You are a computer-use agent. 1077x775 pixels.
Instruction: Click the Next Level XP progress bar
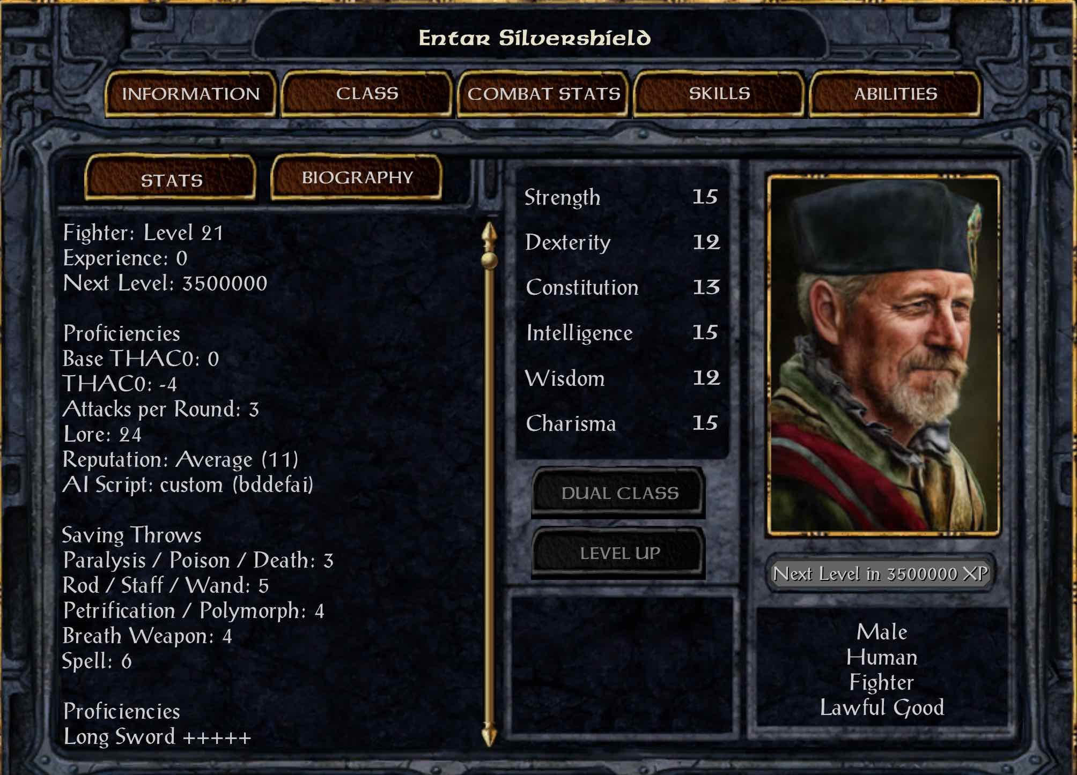point(880,574)
